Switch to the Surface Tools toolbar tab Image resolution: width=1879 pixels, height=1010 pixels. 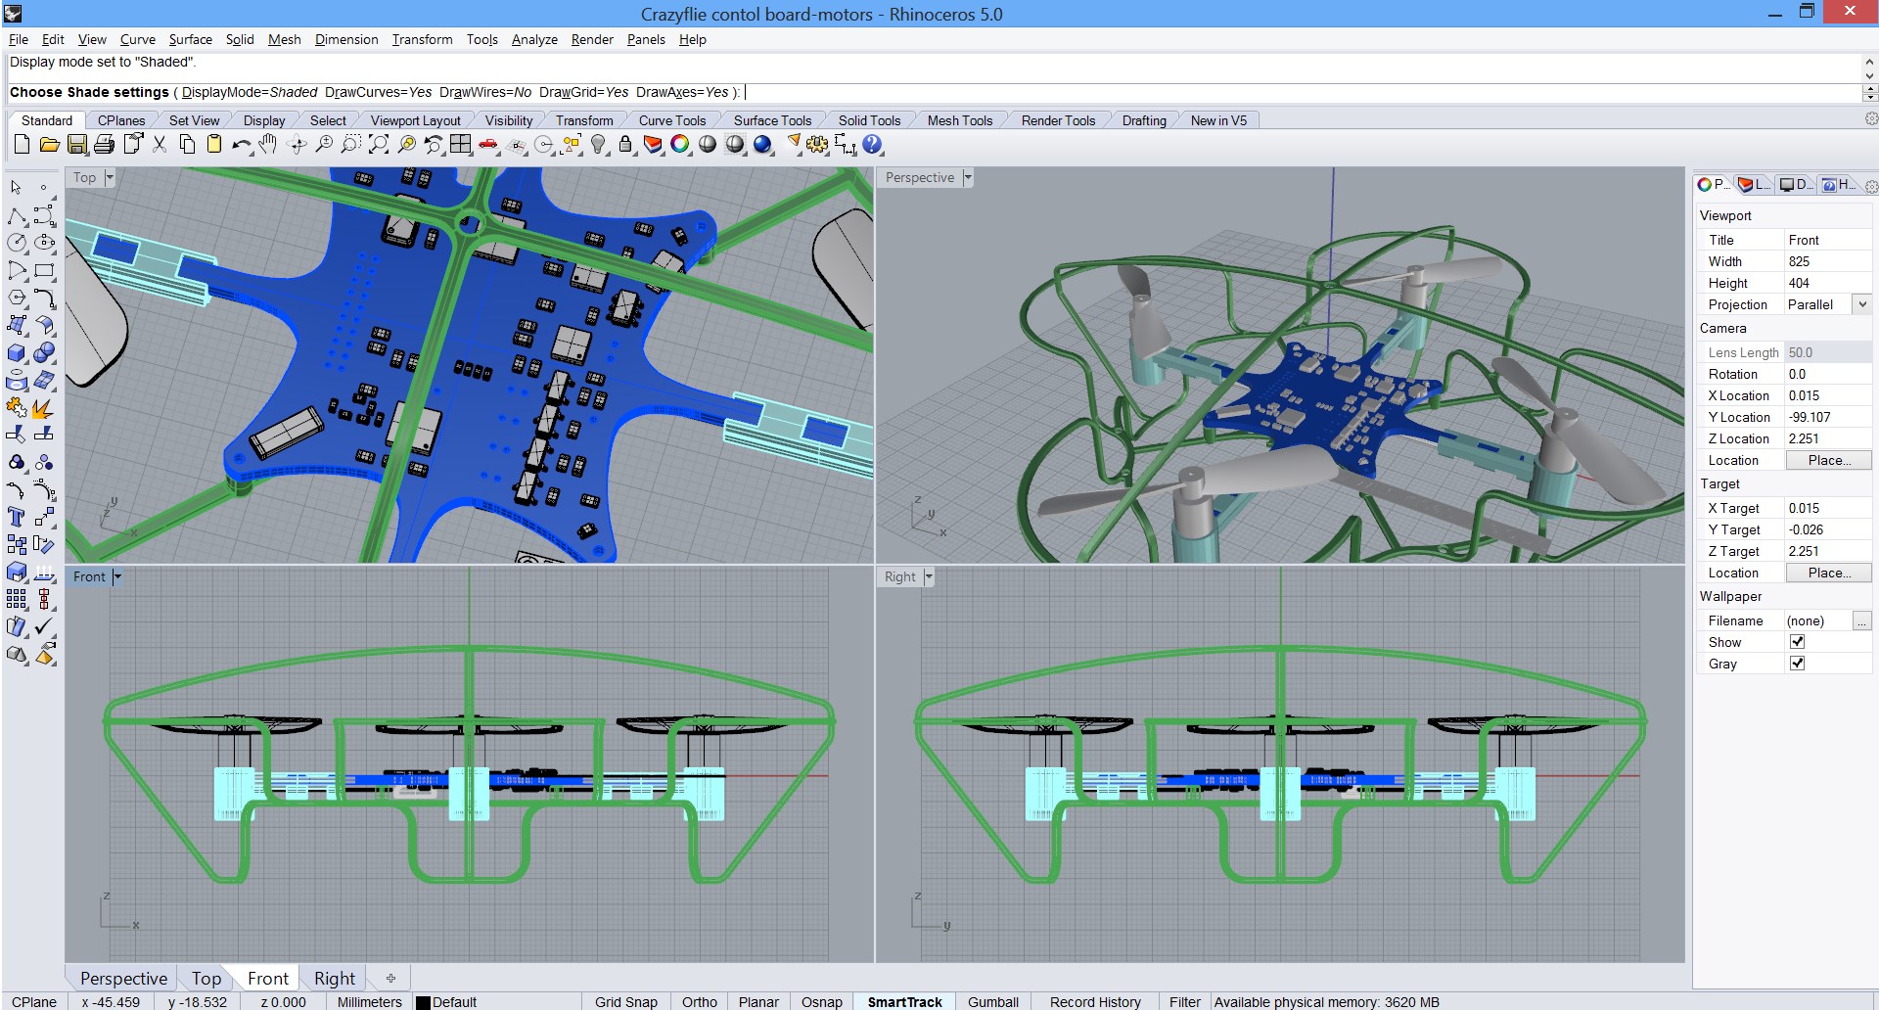(x=772, y=120)
